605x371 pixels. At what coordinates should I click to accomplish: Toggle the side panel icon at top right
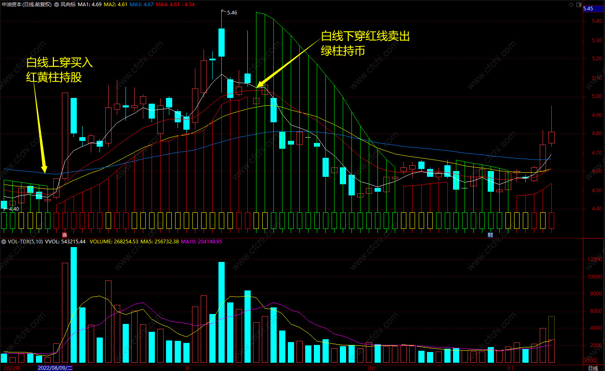[x=579, y=5]
